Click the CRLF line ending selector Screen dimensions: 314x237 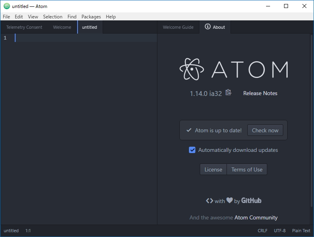262,231
